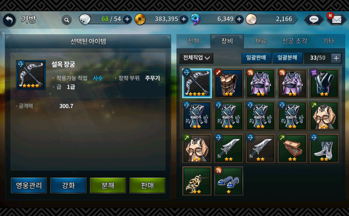Click the 일괄판매 bulk sell button
The width and height of the screenshot is (349, 216).
[256, 58]
